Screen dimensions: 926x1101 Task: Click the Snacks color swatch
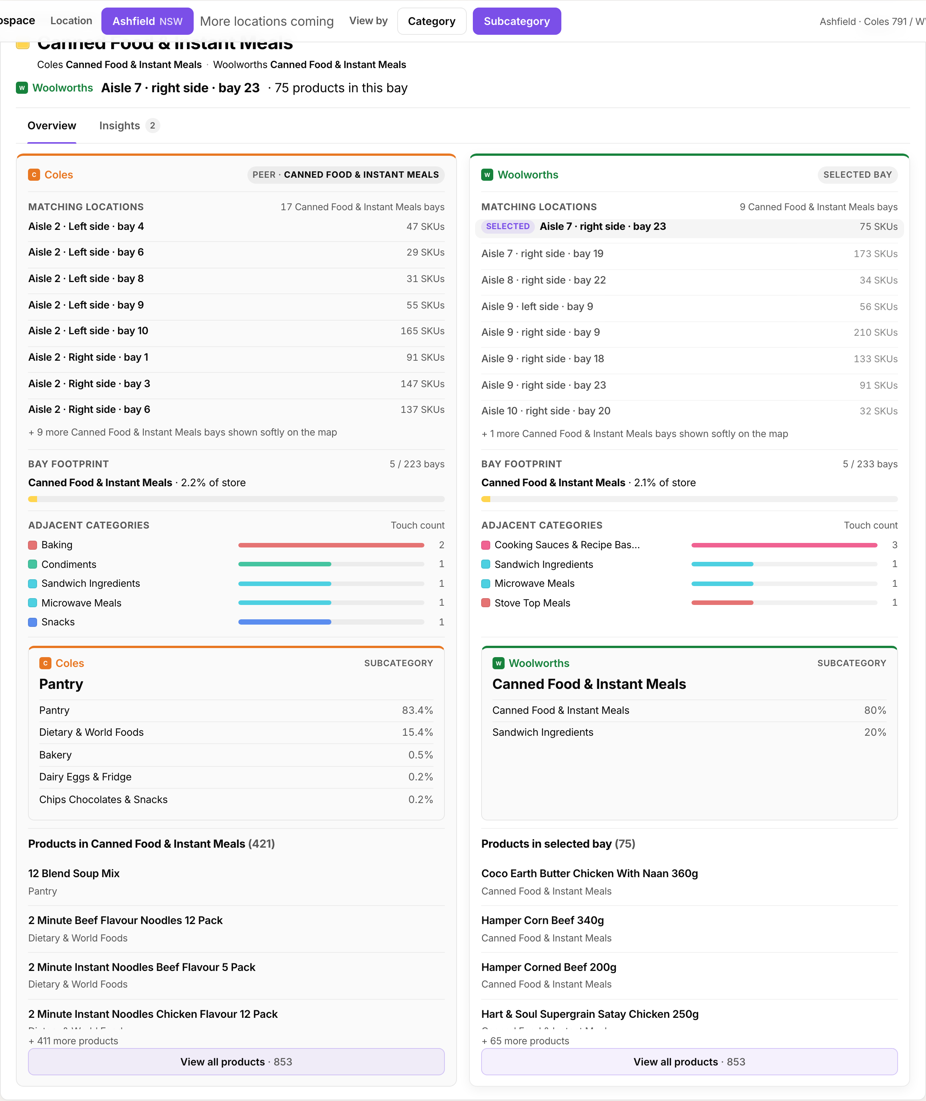pos(33,622)
